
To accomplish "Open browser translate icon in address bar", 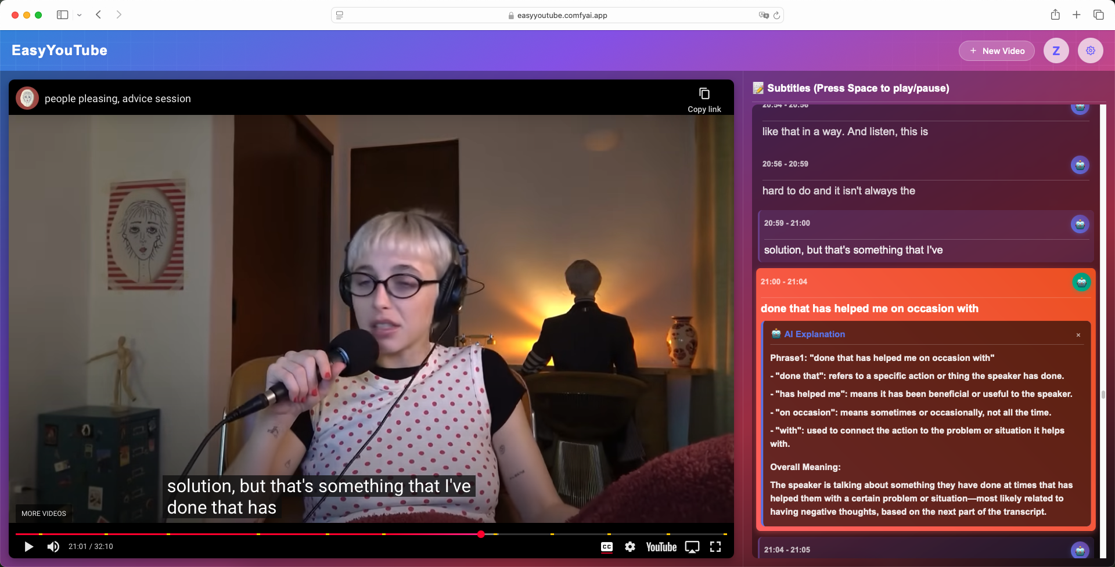I will tap(764, 15).
